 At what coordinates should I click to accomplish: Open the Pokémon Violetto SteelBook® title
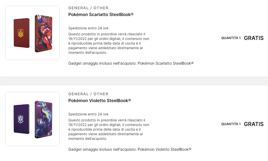100,100
